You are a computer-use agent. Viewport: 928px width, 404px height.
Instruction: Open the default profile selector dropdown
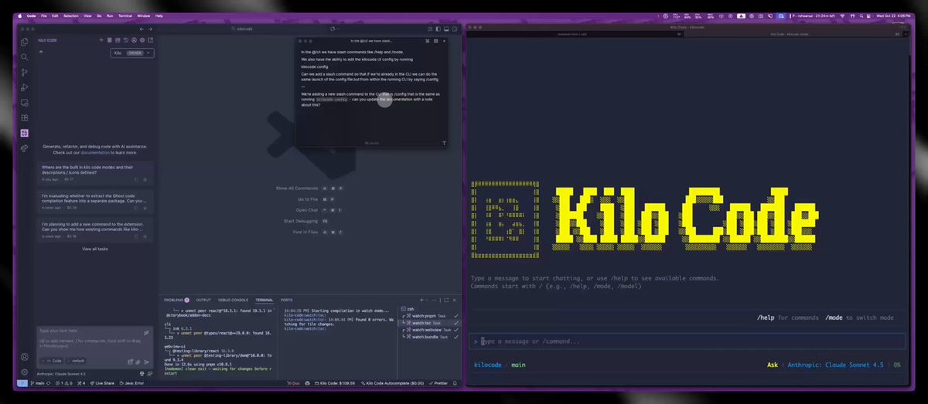[x=77, y=361]
